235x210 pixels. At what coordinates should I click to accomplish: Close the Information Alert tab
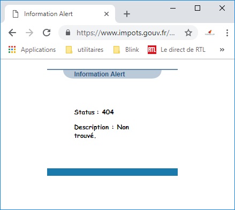tap(107, 14)
